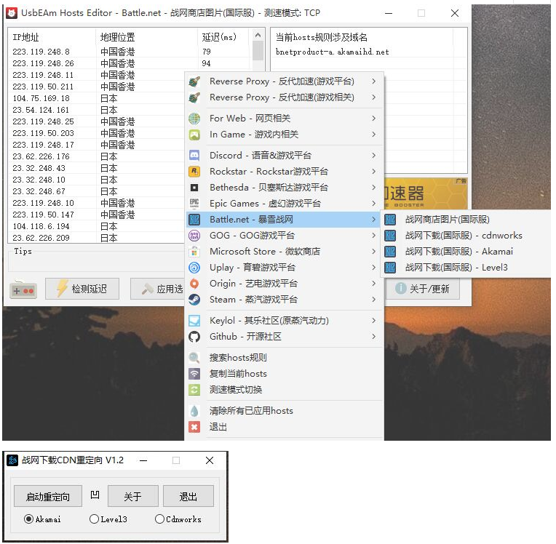Expand the Uplay submenu arrow
Image resolution: width=556 pixels, height=544 pixels.
[x=374, y=268]
